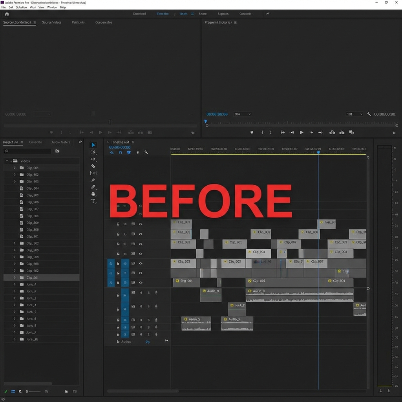Select the Clip_901 clip on the timeline
The width and height of the screenshot is (402, 402).
pos(234,243)
